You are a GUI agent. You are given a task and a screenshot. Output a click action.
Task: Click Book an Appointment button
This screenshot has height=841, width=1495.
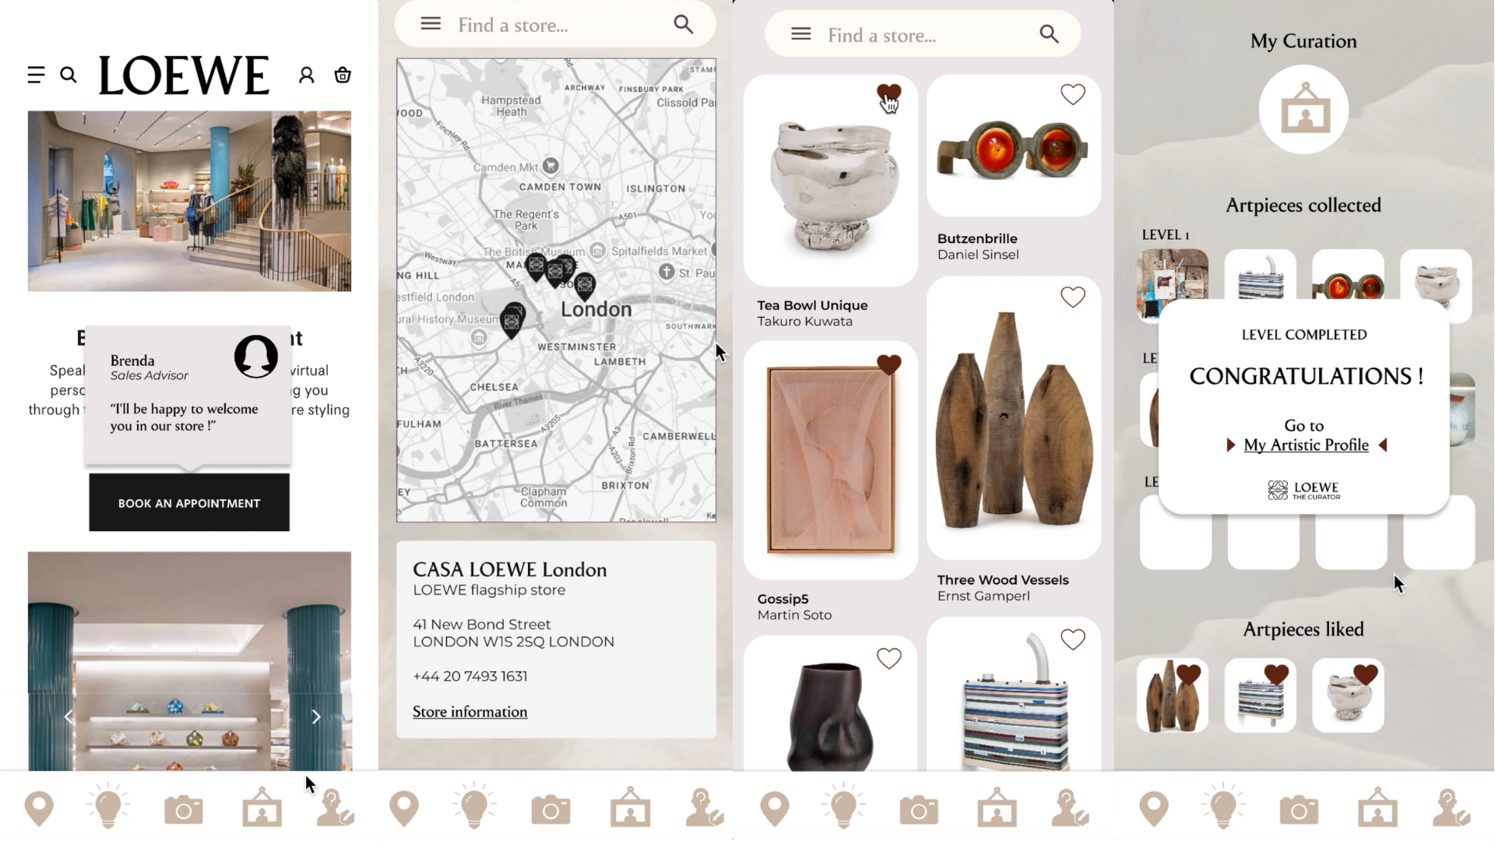pos(189,503)
